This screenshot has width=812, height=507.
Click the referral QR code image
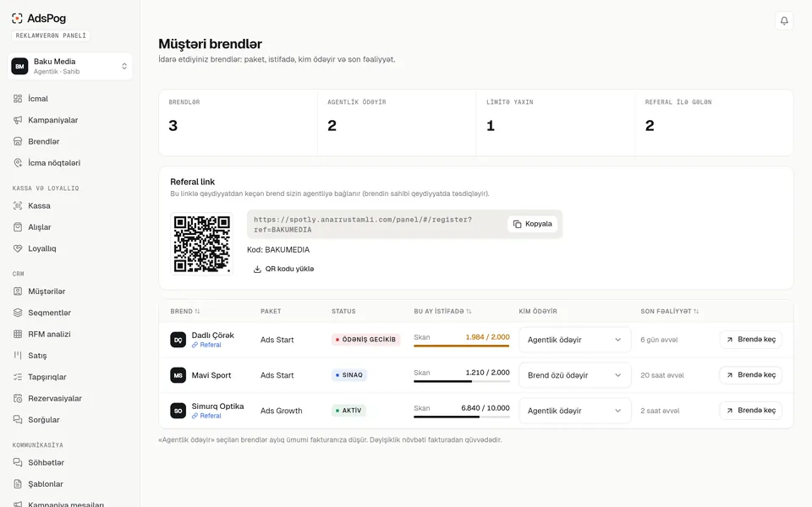pyautogui.click(x=202, y=244)
